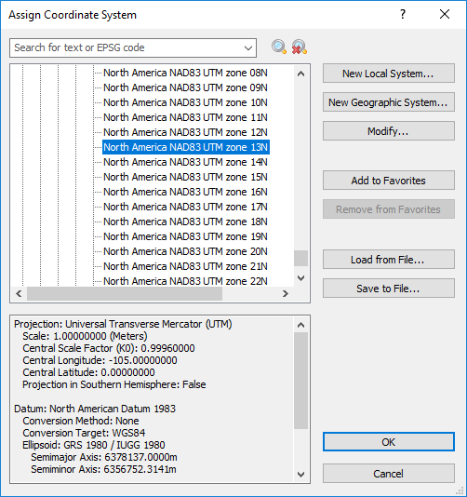Image resolution: width=467 pixels, height=497 pixels.
Task: Confirm with the OK button
Action: (389, 442)
